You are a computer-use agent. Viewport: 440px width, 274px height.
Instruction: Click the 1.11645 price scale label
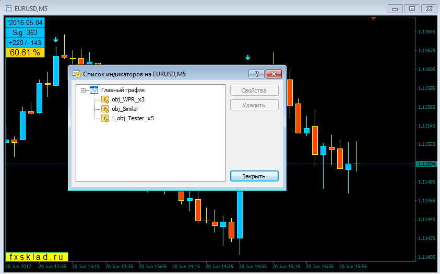coord(426,32)
